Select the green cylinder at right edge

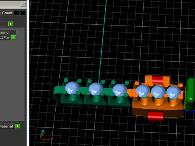pyautogui.click(x=191, y=94)
